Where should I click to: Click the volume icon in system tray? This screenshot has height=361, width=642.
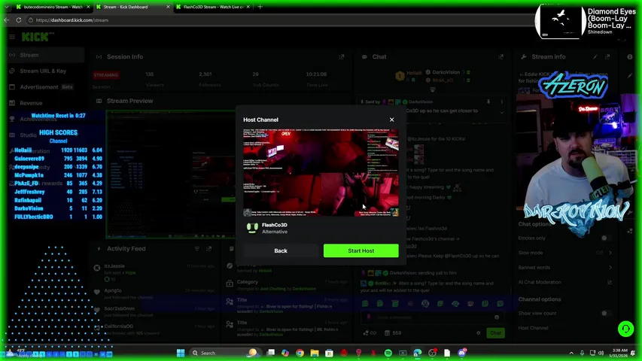(x=601, y=353)
